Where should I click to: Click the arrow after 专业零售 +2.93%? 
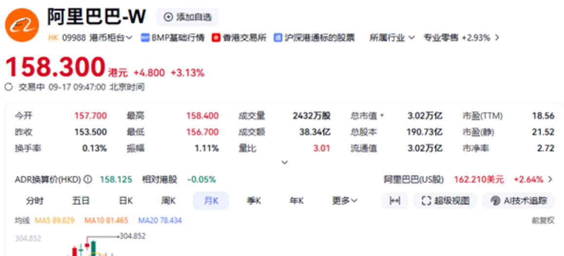pyautogui.click(x=497, y=38)
